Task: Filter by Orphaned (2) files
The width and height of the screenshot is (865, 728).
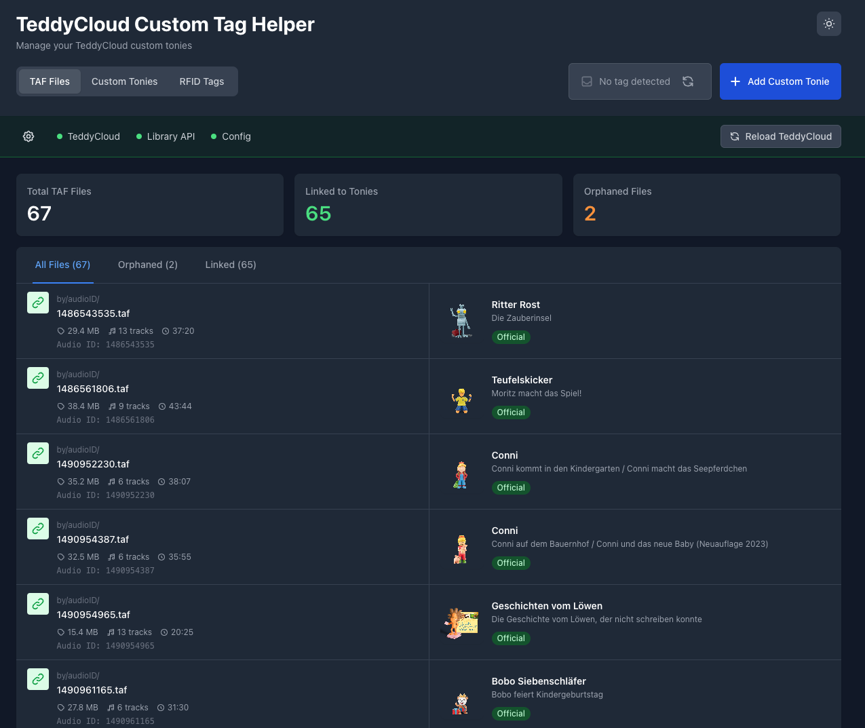Action: pyautogui.click(x=148, y=265)
